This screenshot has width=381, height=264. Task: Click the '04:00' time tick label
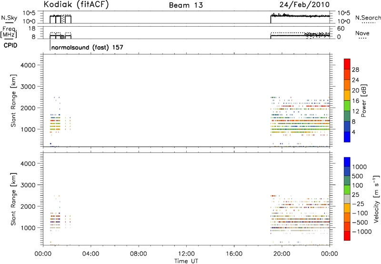(90, 254)
